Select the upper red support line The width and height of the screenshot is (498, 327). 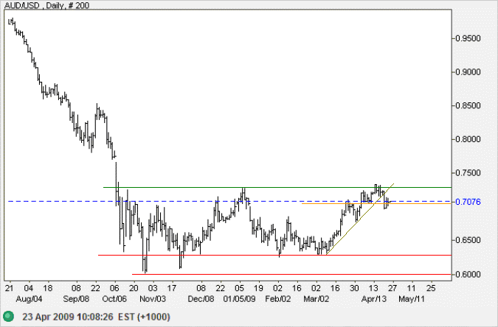274,255
